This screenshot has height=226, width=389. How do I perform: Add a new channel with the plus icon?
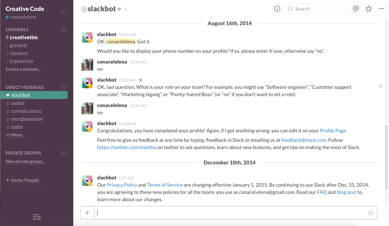point(63,29)
